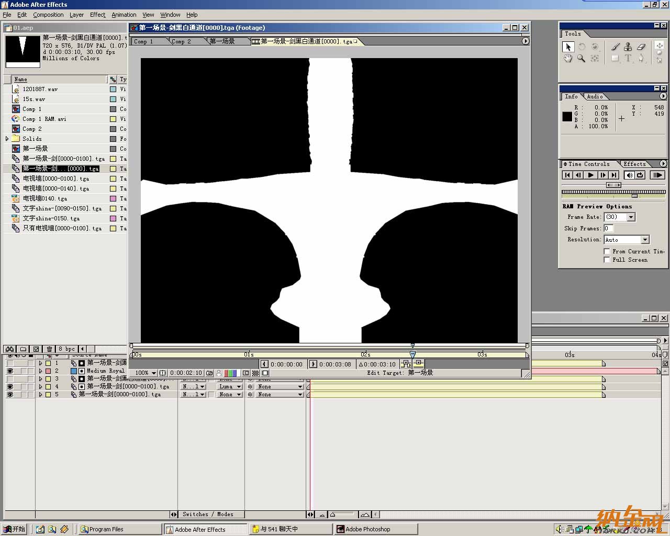Select the Clone Stamp tool

coord(628,47)
